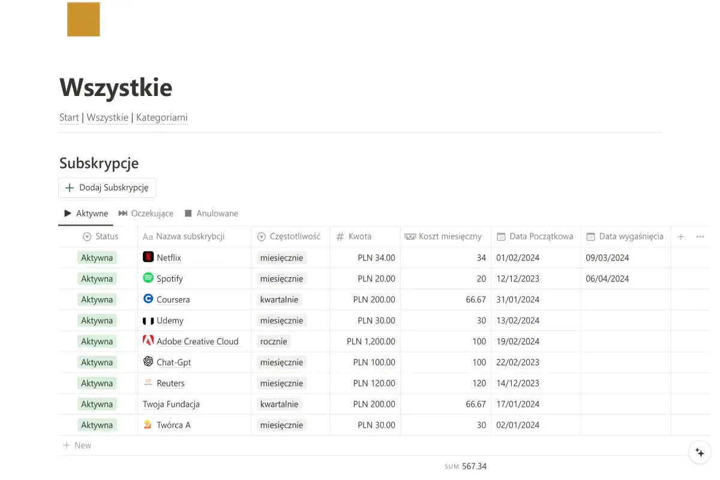Screen dimensions: 720x480
Task: Open the Twoja Fundacja entry
Action: click(171, 404)
